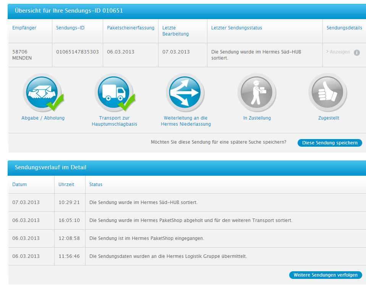Screen dimensions: 366x285
Task: Click the Sendungs-ID column header
Action: [70, 28]
